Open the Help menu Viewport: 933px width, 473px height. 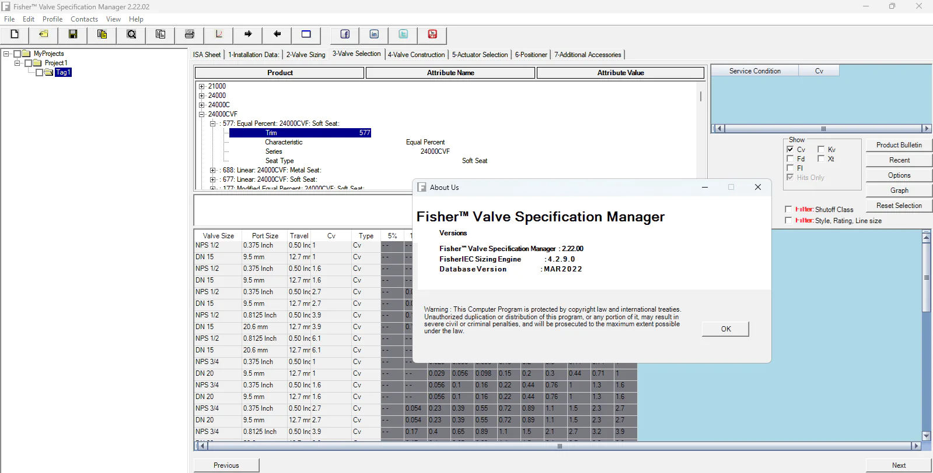click(136, 19)
